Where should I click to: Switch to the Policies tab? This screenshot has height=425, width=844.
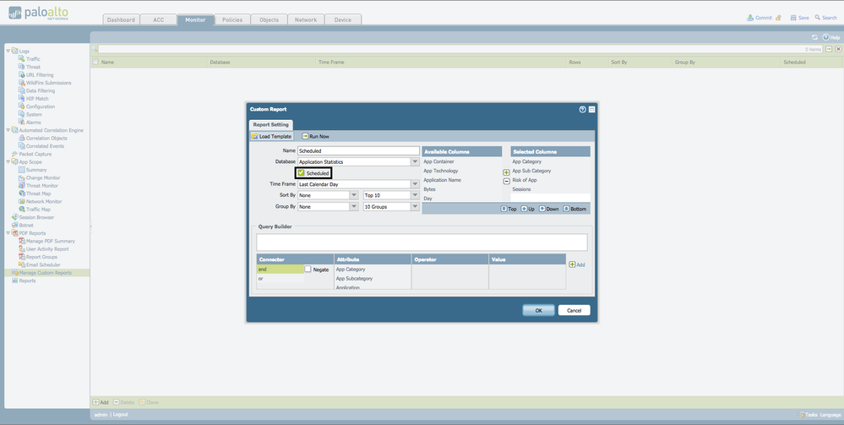click(x=232, y=20)
